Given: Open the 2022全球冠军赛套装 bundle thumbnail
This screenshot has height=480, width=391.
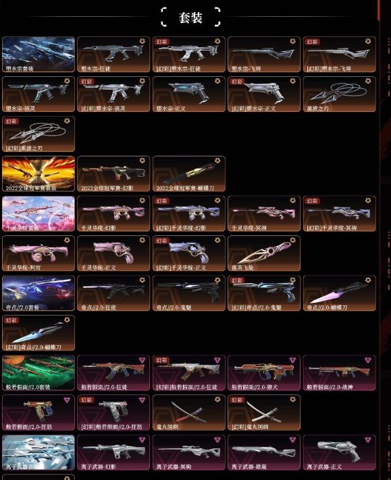Looking at the screenshot, I should coord(38,174).
